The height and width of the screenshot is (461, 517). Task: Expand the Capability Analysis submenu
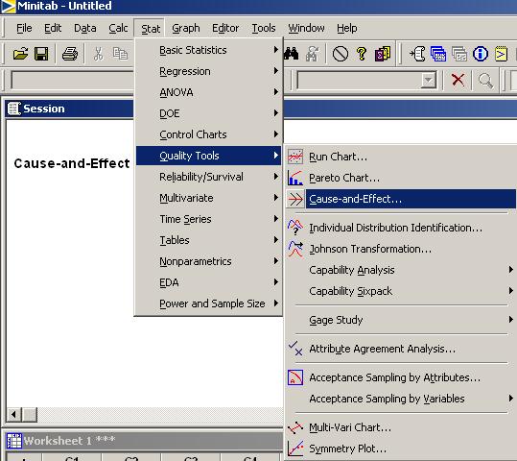click(401, 270)
